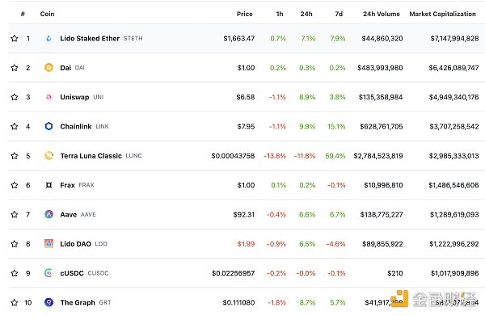Screen dimensions: 485x316
Task: Sort by 1h change column
Action: click(280, 14)
